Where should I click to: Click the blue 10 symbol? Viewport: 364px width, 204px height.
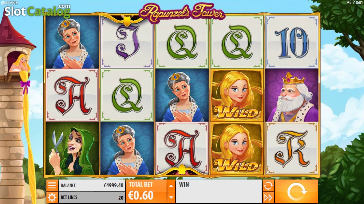(x=292, y=42)
